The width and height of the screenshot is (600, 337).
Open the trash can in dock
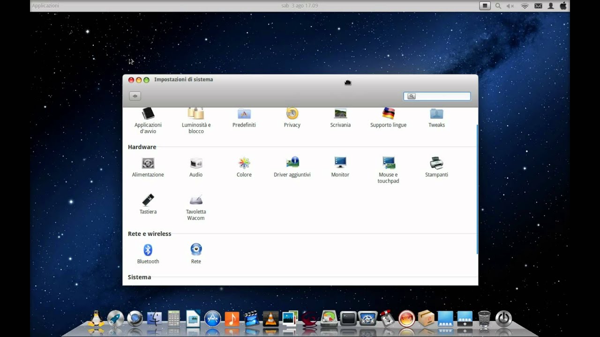click(484, 318)
